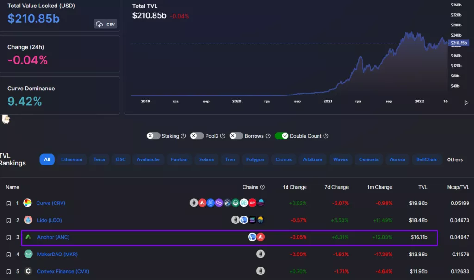The image size is (474, 280).
Task: Switch to the Terra chain tab
Action: tap(99, 159)
